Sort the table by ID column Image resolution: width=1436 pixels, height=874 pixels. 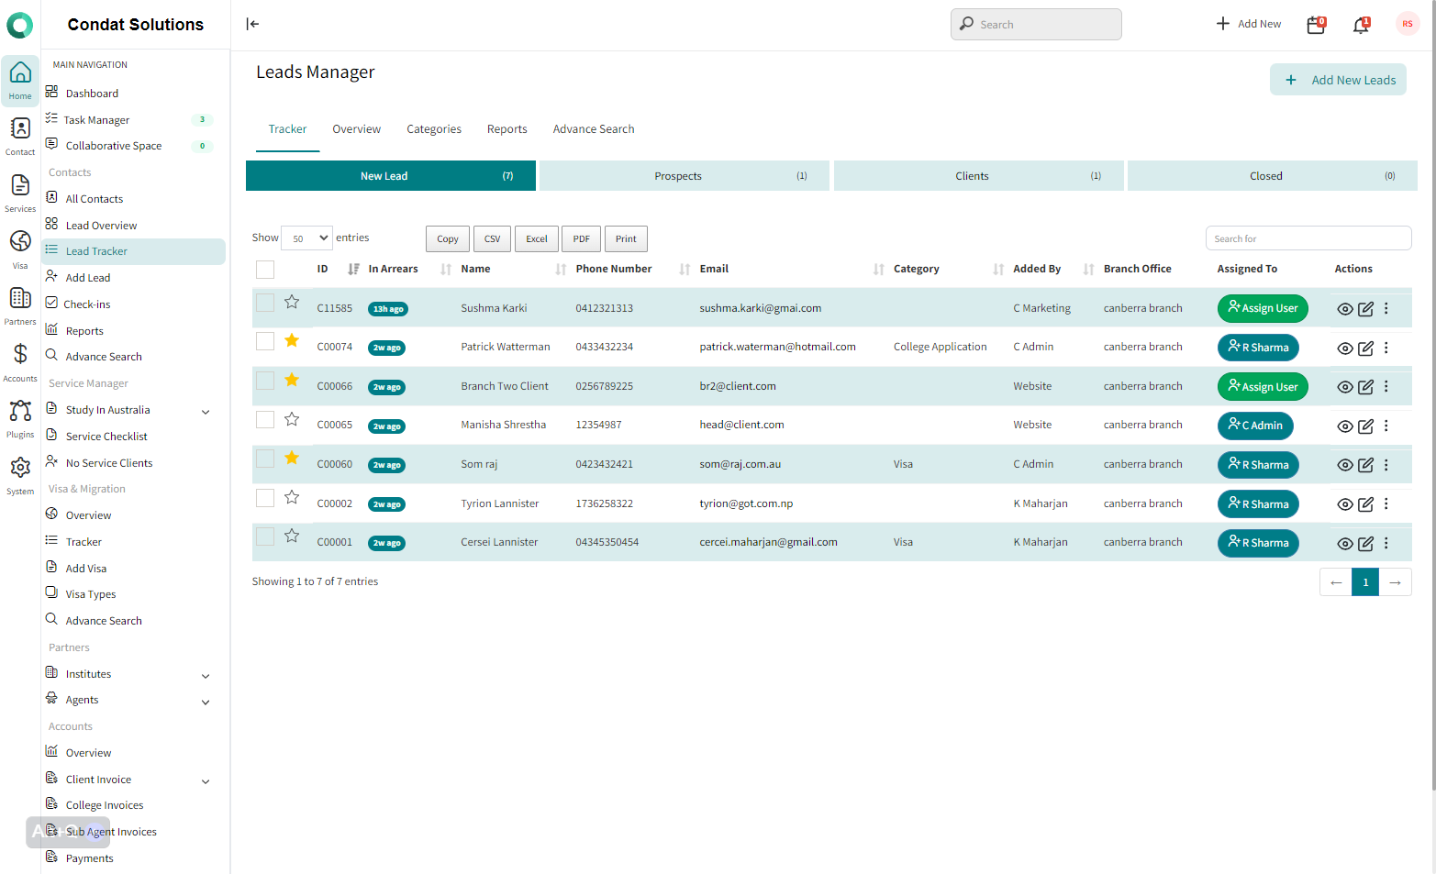[337, 269]
